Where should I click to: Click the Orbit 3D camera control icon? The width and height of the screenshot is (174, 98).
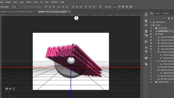(x=7, y=89)
